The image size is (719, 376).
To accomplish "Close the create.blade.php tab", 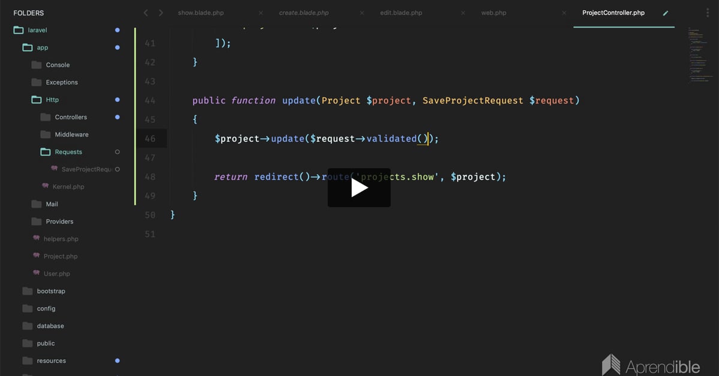I will coord(361,13).
